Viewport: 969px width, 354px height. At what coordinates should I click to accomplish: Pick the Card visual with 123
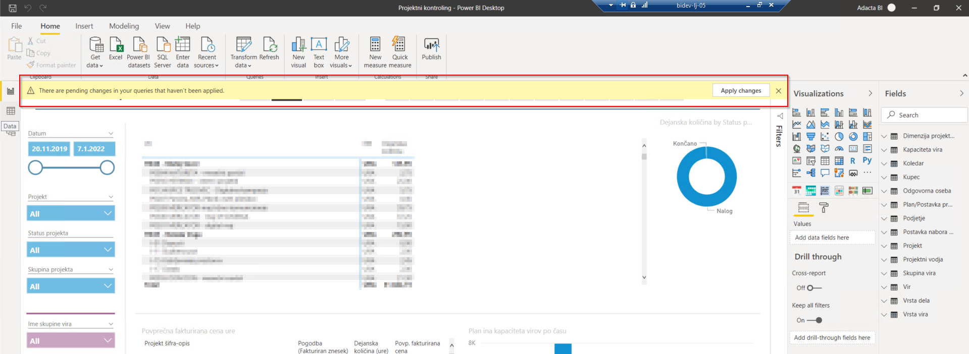click(x=853, y=149)
